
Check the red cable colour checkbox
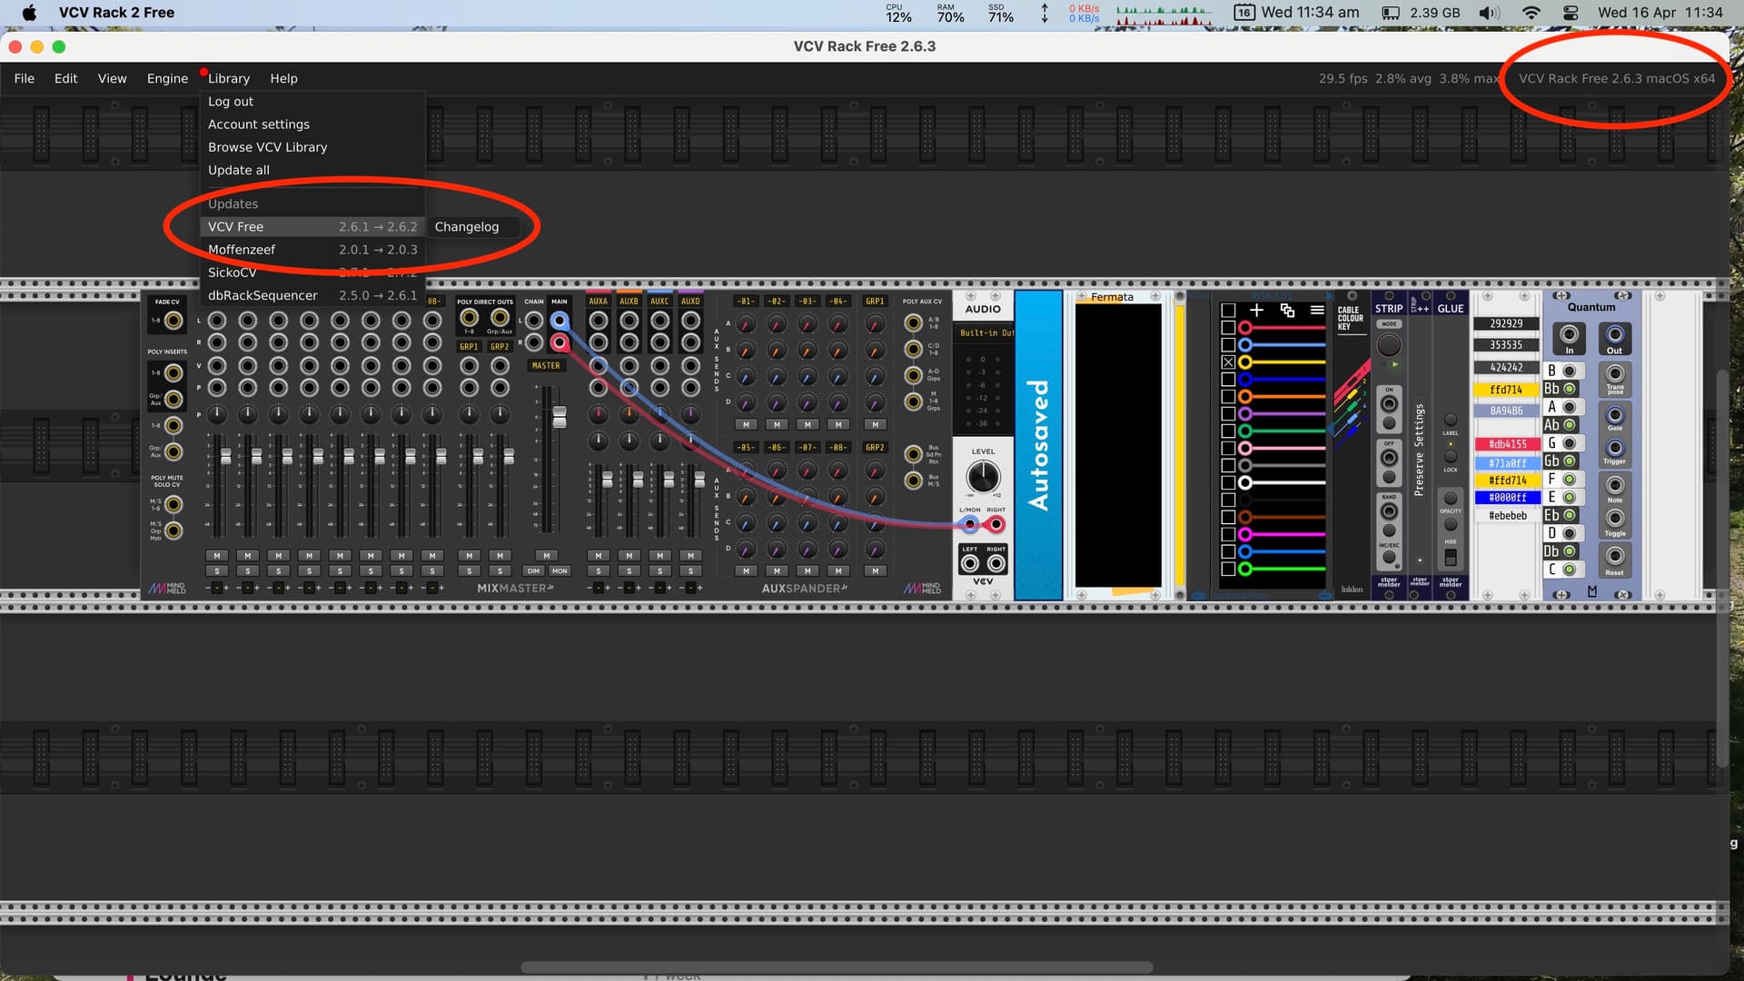coord(1228,328)
